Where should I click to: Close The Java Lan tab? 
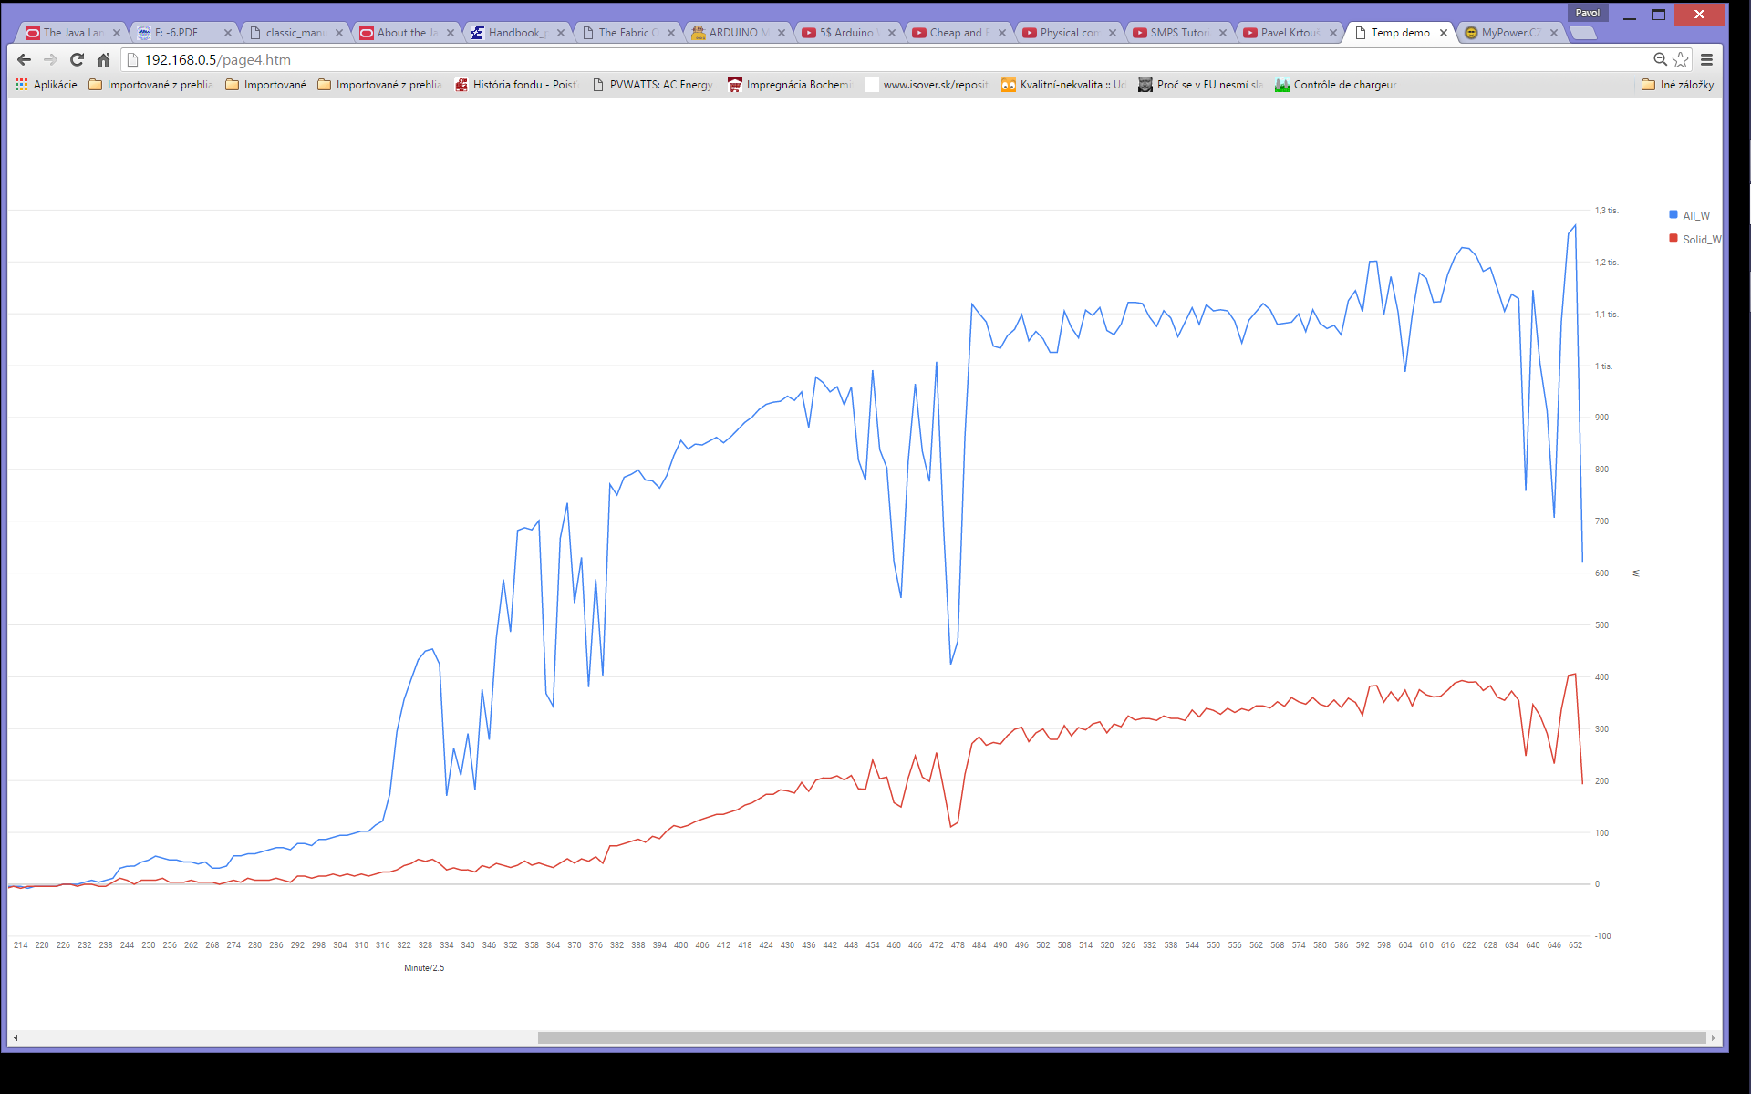(117, 33)
